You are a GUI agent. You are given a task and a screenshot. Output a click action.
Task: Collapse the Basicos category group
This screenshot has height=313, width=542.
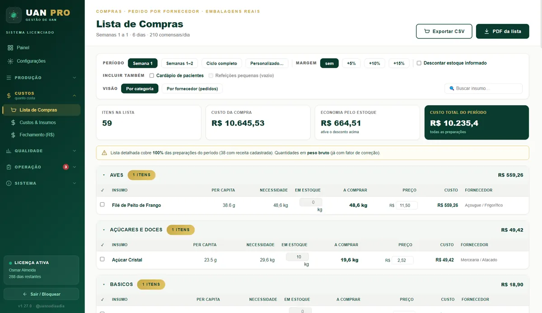click(104, 285)
